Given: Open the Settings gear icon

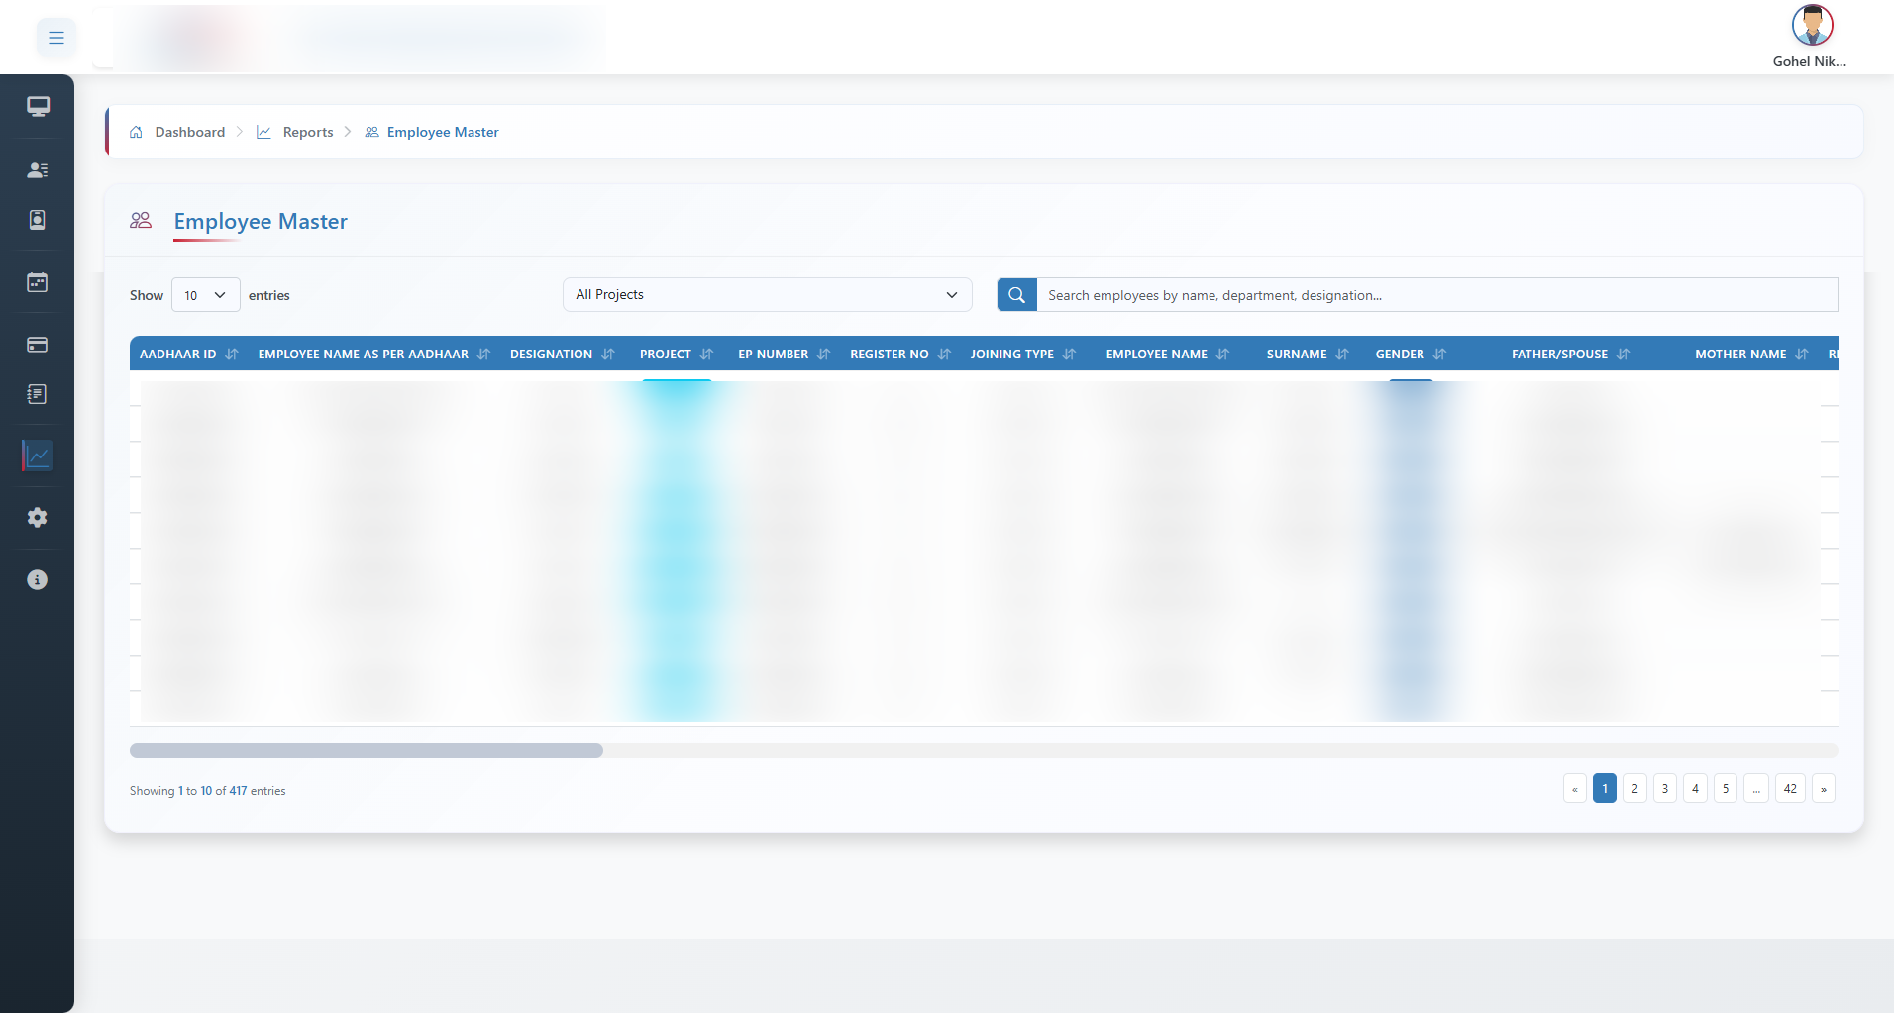Looking at the screenshot, I should pos(37,517).
